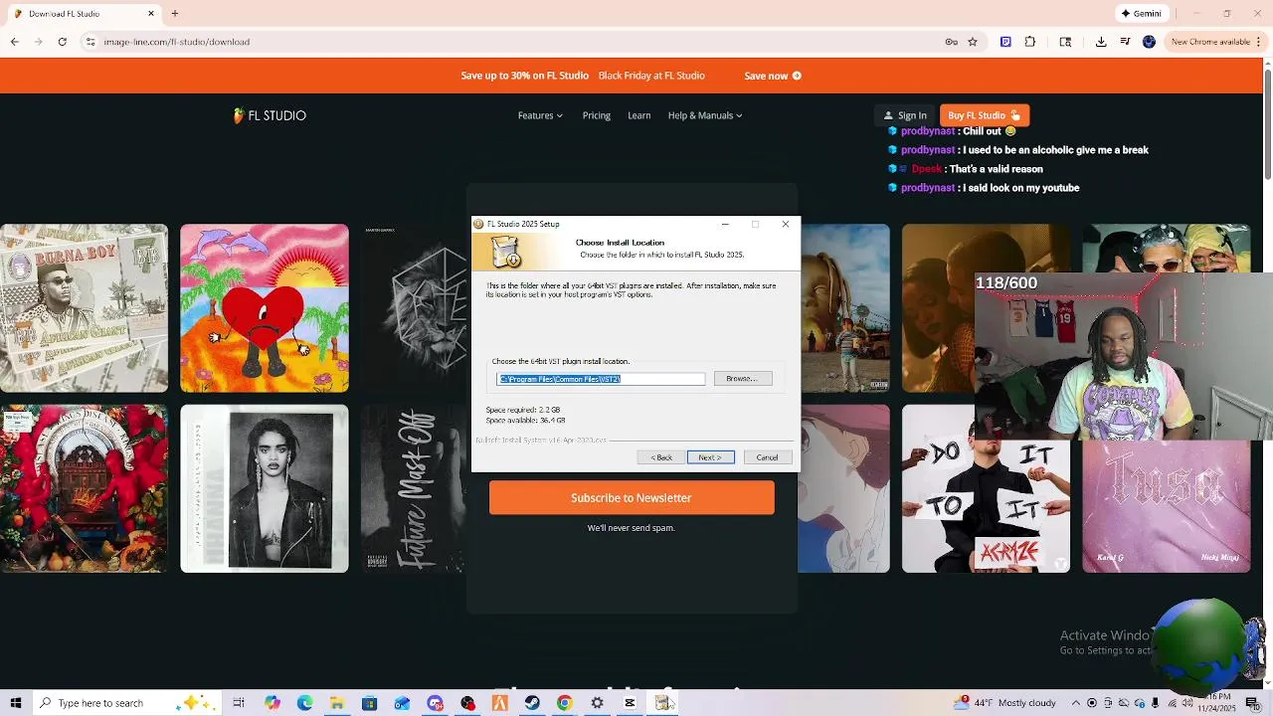Expand Help & Manuals dropdown
Image resolution: width=1273 pixels, height=716 pixels.
coord(705,115)
